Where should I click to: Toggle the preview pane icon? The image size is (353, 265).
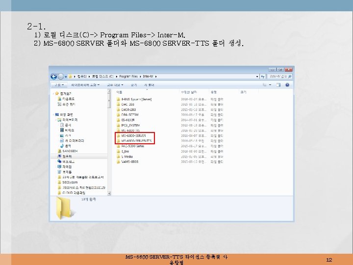278,85
